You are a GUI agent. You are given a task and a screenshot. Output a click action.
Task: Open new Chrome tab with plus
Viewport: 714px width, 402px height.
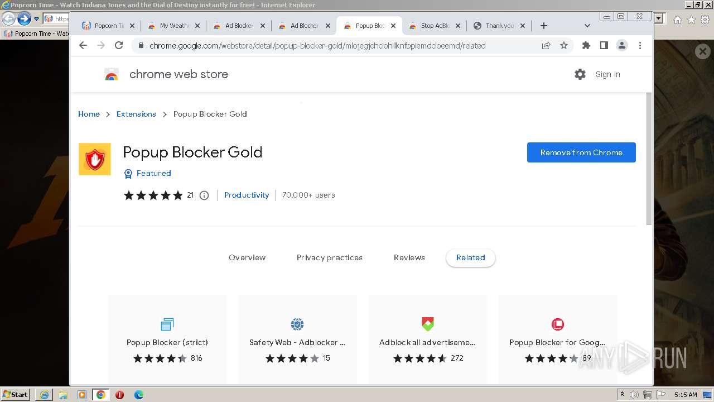coord(544,26)
